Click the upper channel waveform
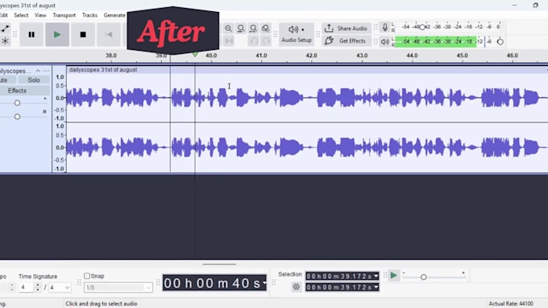The width and height of the screenshot is (548, 308). tap(307, 97)
